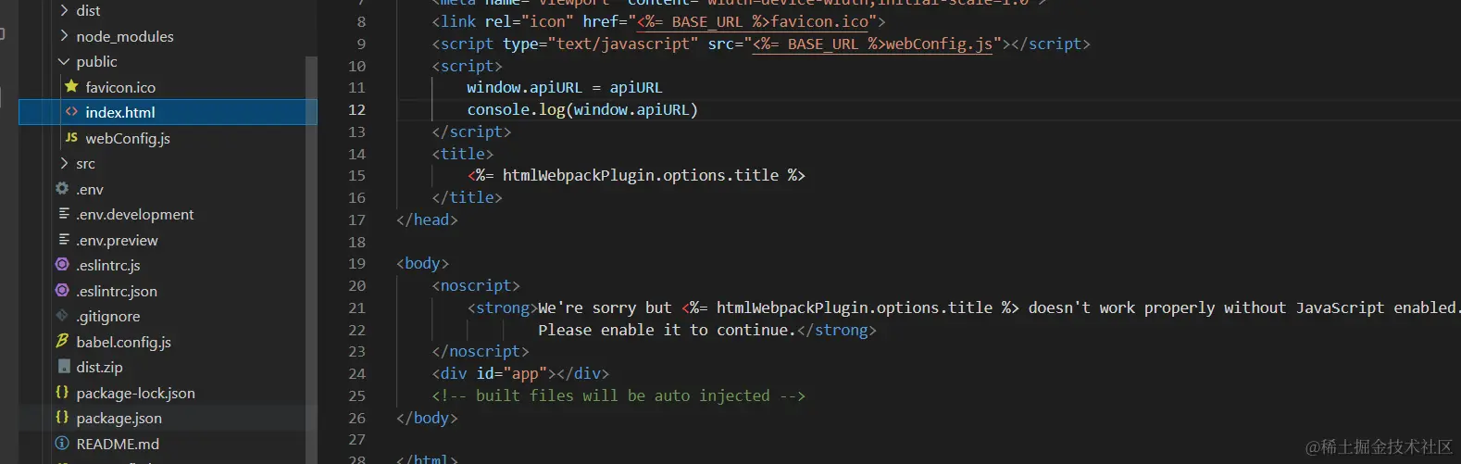Click line number 19 in the gutter
1461x464 pixels.
tap(356, 263)
